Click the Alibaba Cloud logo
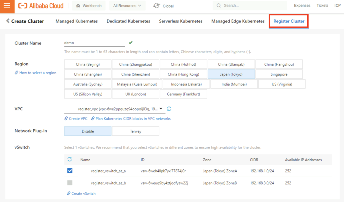Viewport: 344px width, 202px height. 41,6
